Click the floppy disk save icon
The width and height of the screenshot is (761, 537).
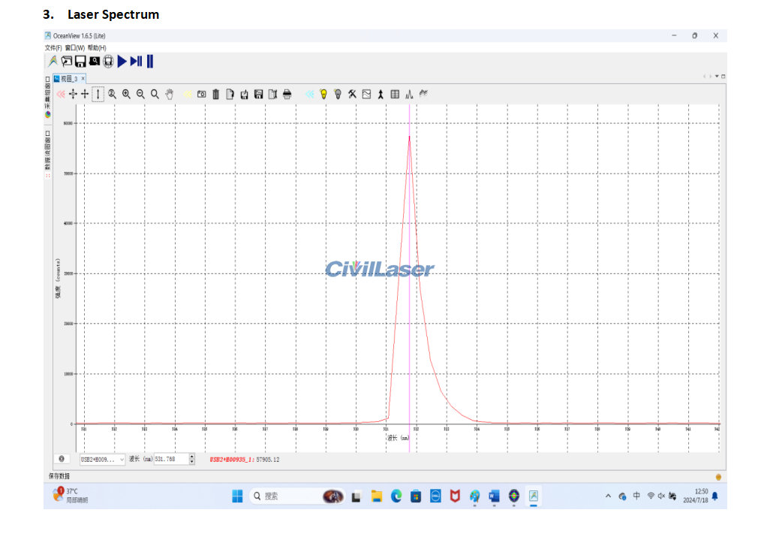[80, 62]
